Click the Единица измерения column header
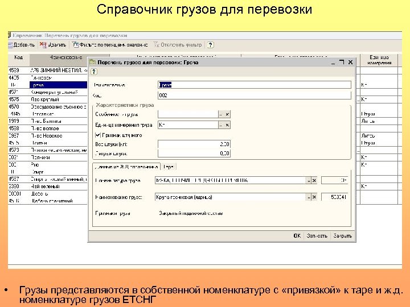The width and height of the screenshot is (410, 307). 379,60
